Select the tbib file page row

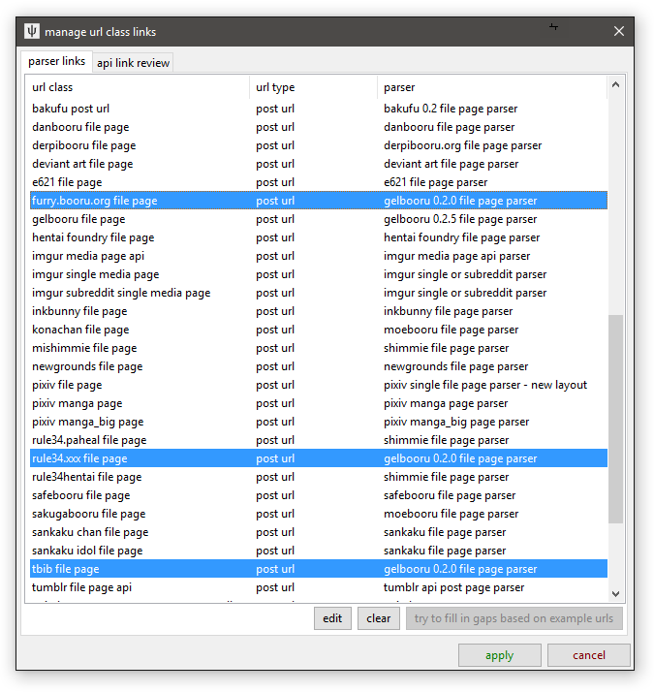(x=319, y=569)
